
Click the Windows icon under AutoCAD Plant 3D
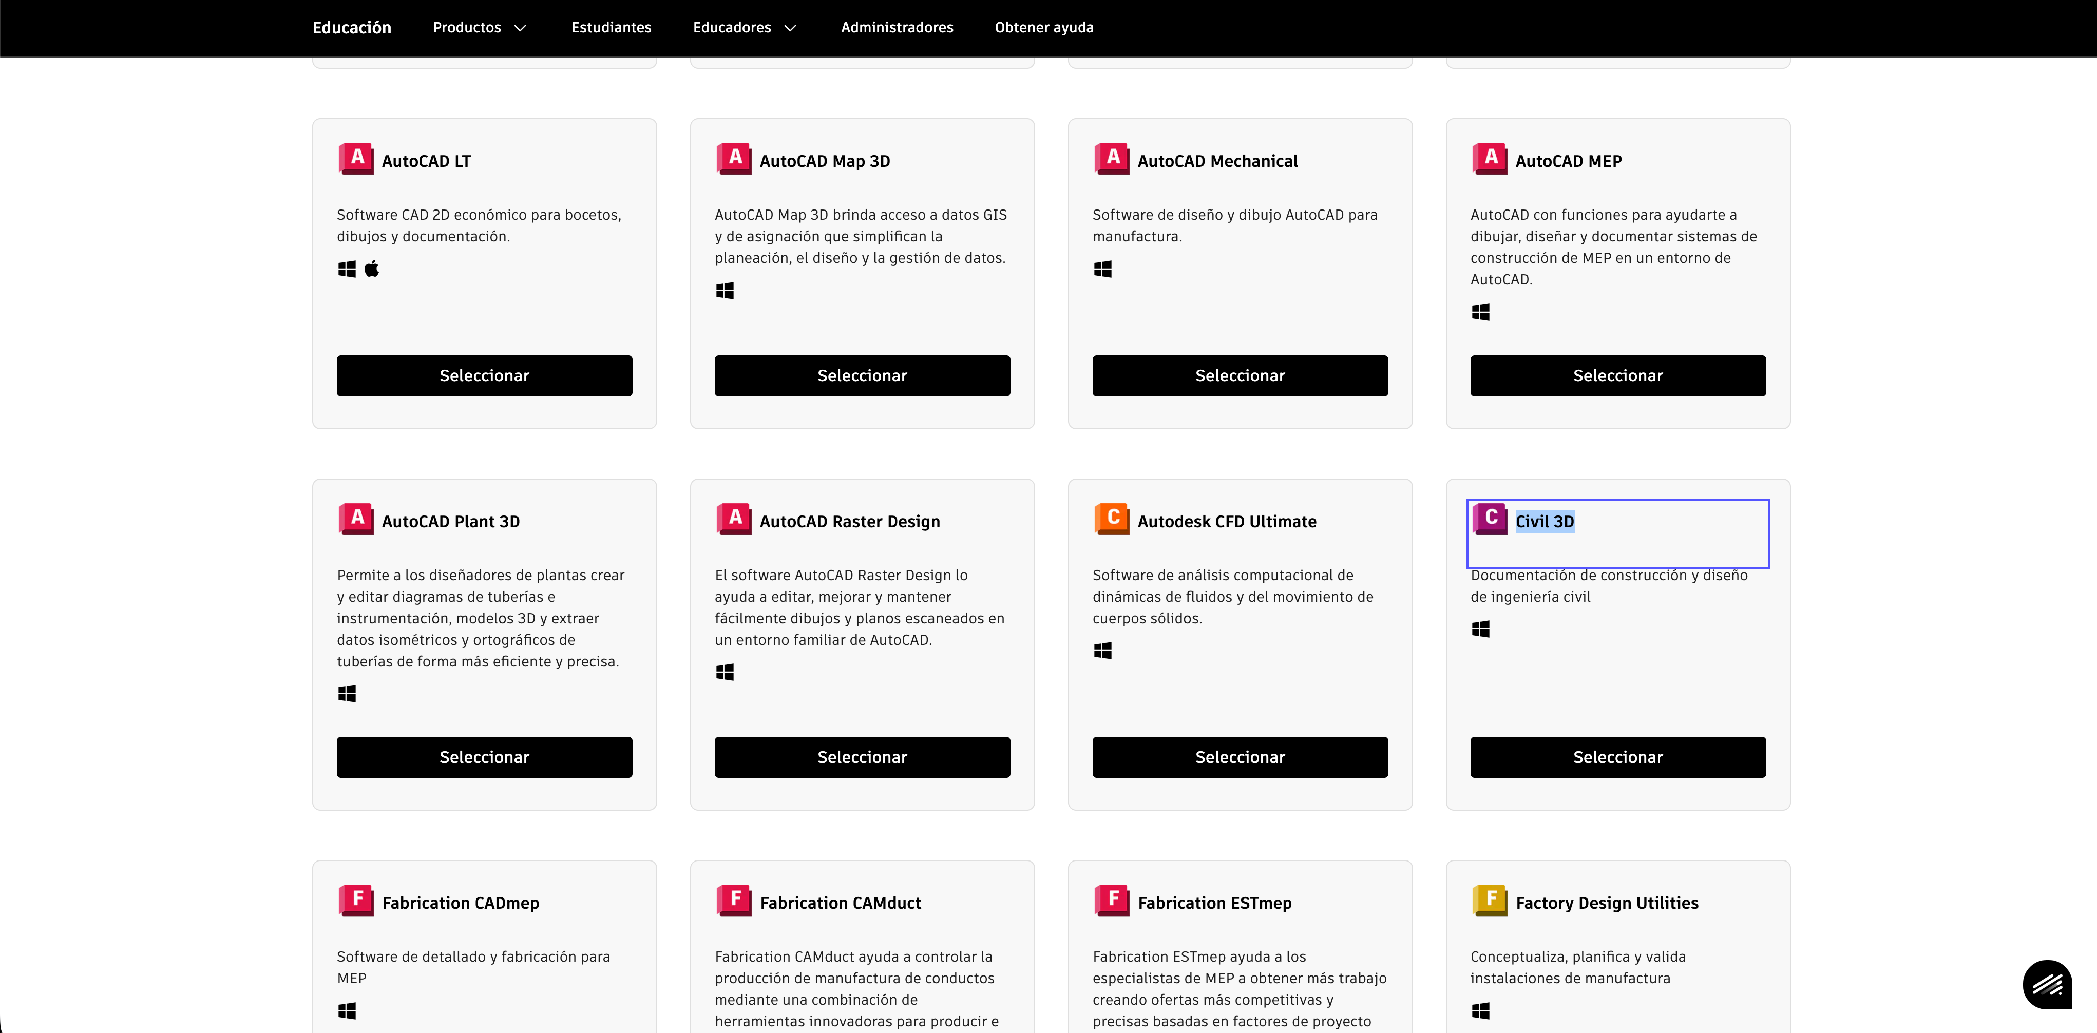click(347, 694)
